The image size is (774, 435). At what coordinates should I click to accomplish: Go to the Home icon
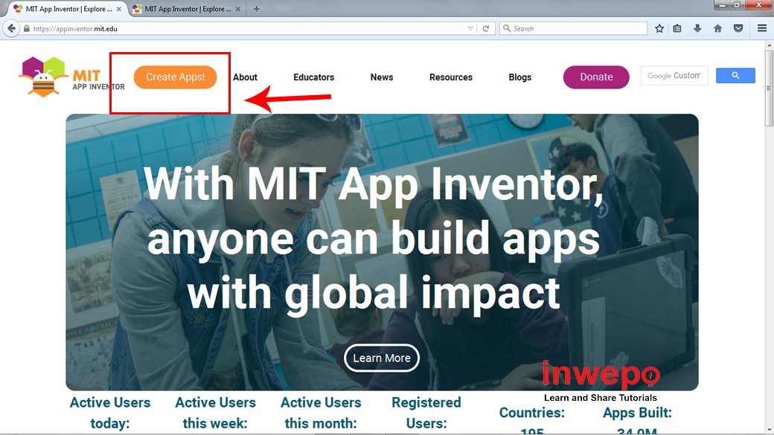[717, 28]
